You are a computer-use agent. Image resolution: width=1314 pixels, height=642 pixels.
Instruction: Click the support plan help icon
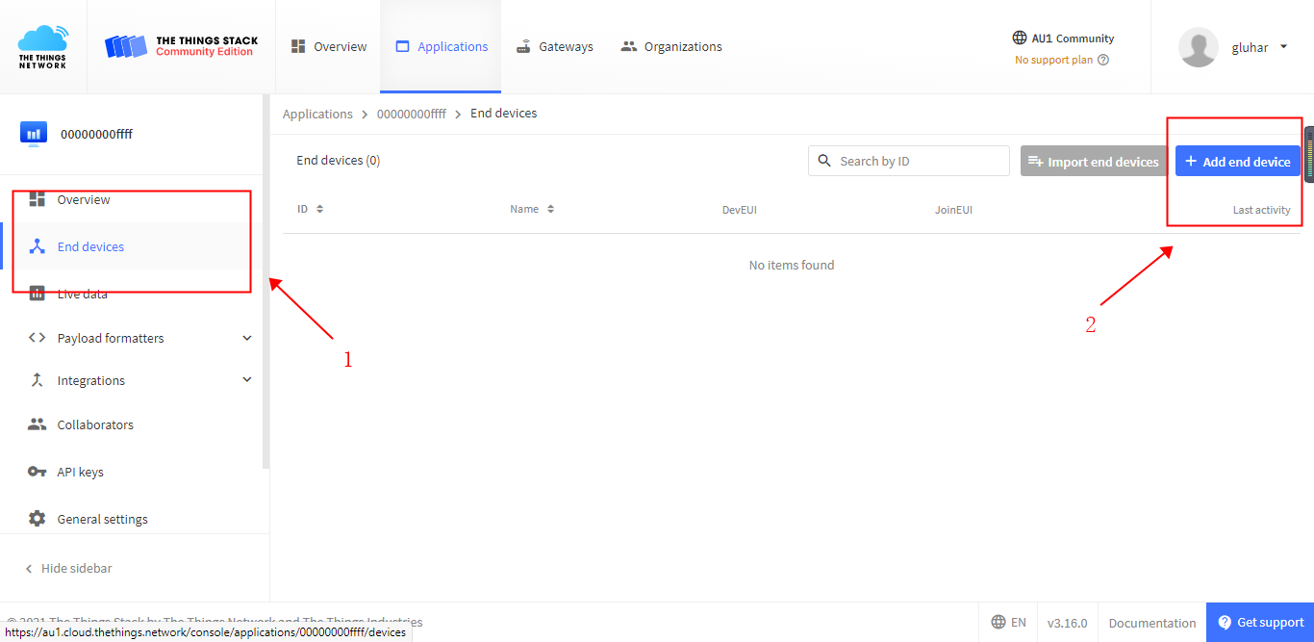click(x=1103, y=60)
